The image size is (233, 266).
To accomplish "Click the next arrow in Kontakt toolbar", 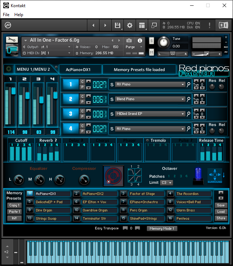I will (x=105, y=25).
